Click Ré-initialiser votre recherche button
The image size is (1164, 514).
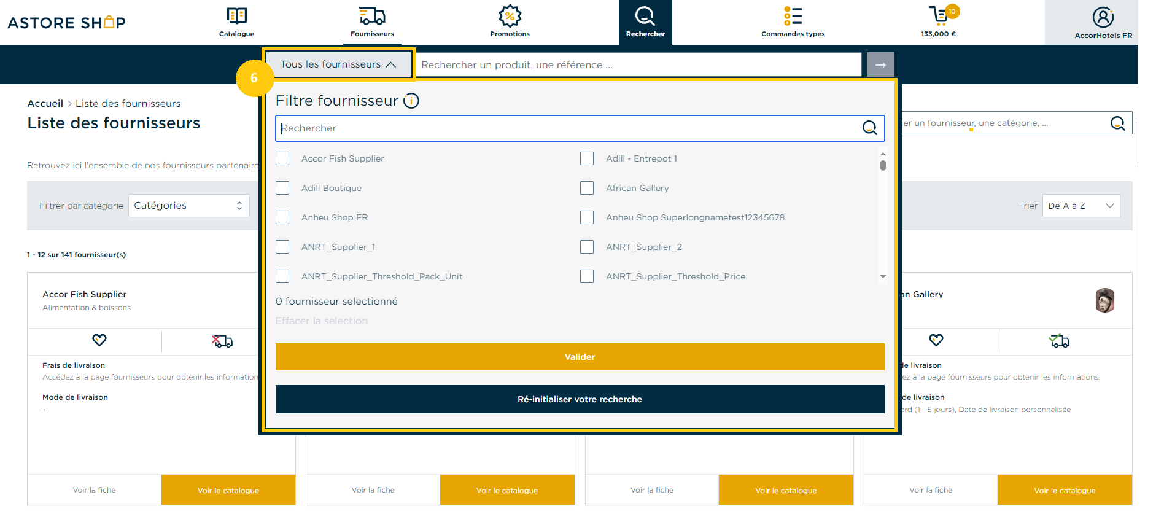[x=580, y=399]
